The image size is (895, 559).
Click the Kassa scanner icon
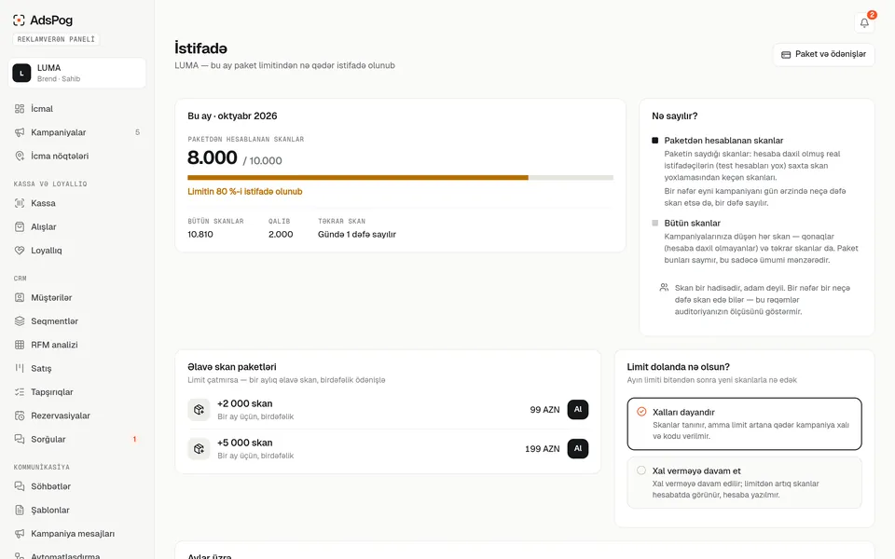pos(20,203)
